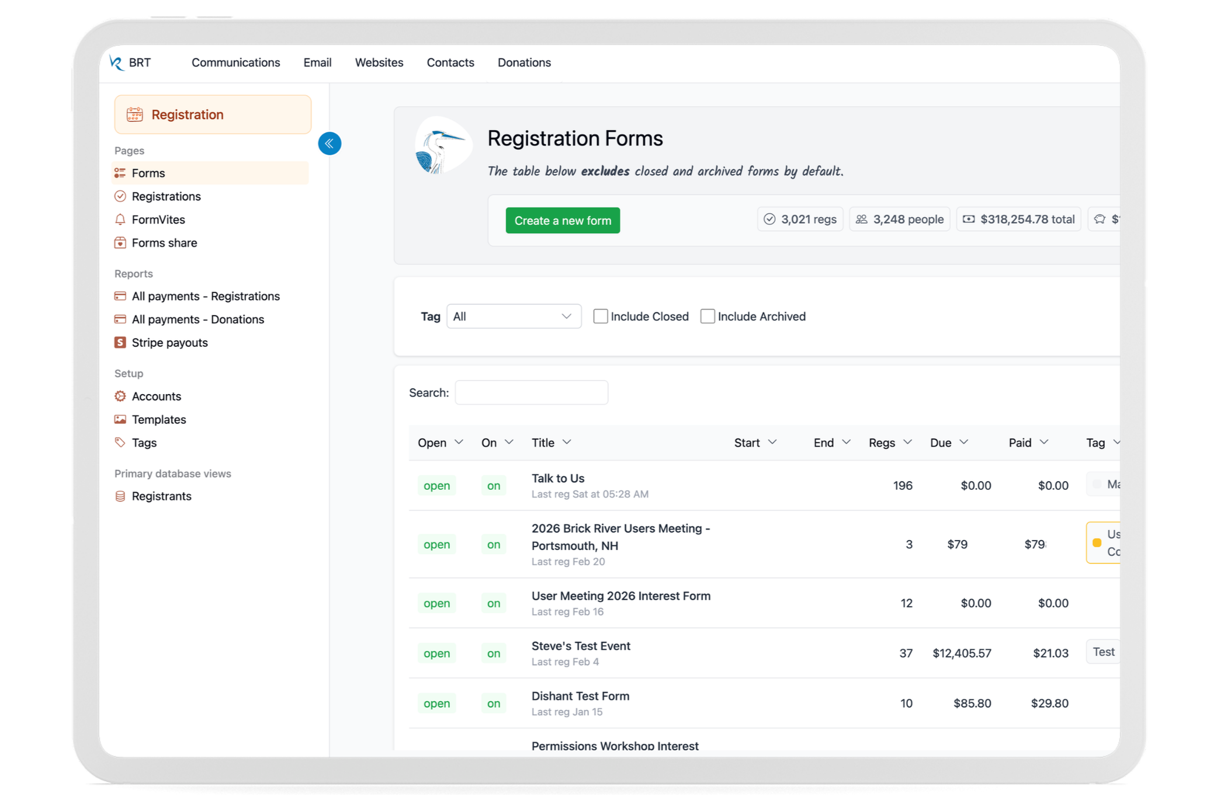The height and width of the screenshot is (811, 1217).
Task: Open FormVites via its bell icon
Action: pos(120,220)
